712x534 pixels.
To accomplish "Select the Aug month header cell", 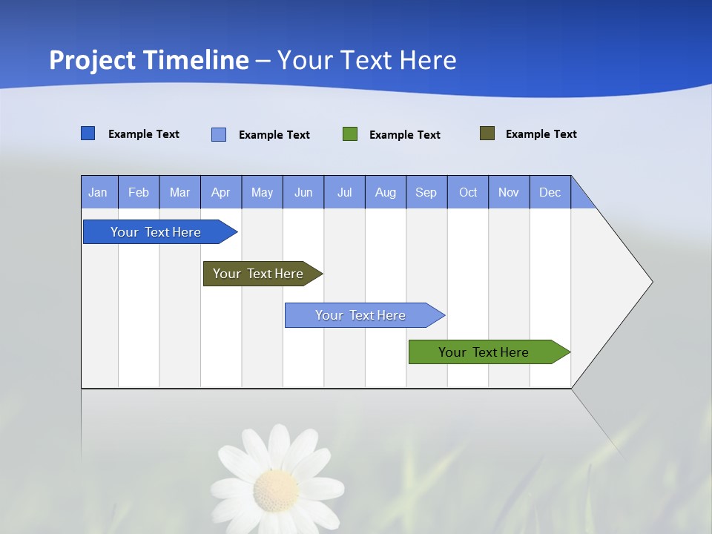I will click(386, 192).
